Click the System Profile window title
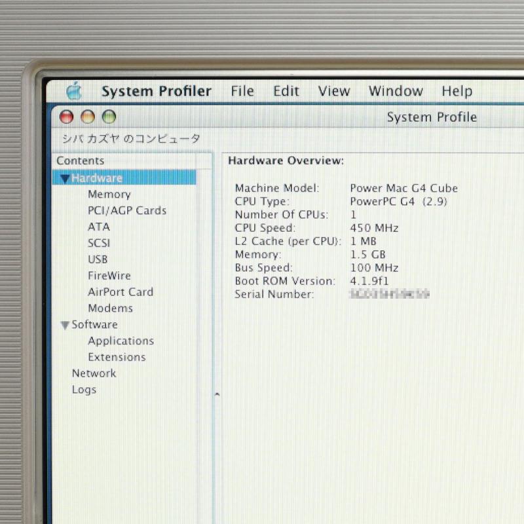524x524 pixels. click(432, 117)
